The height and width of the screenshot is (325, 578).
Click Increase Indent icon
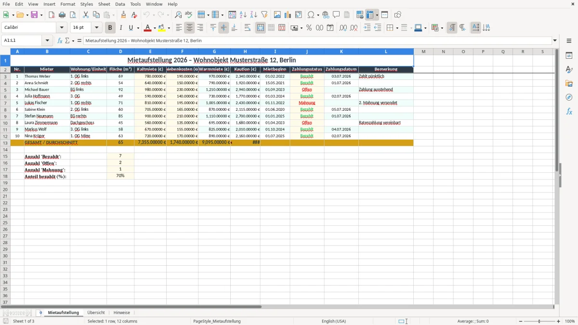[367, 28]
